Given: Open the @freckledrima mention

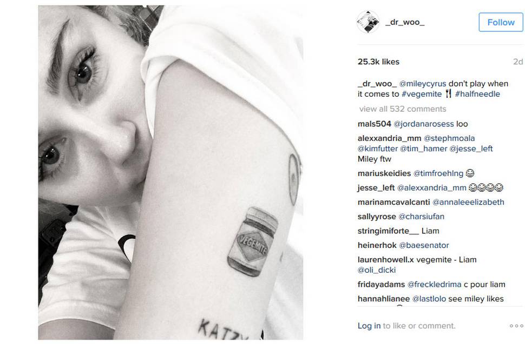Looking at the screenshot, I should click(x=434, y=284).
